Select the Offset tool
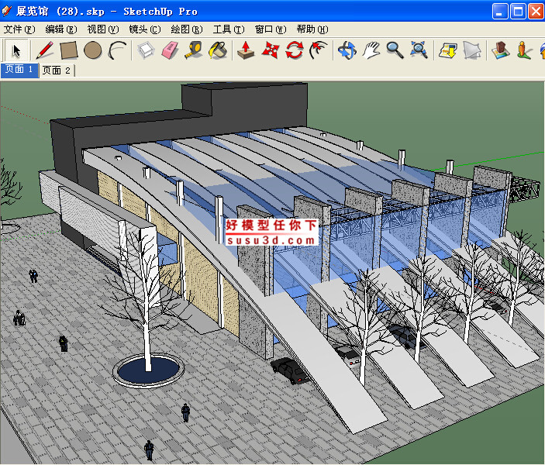 pyautogui.click(x=319, y=50)
